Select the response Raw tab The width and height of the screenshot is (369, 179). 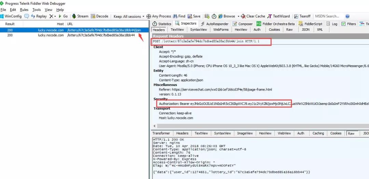351,133
